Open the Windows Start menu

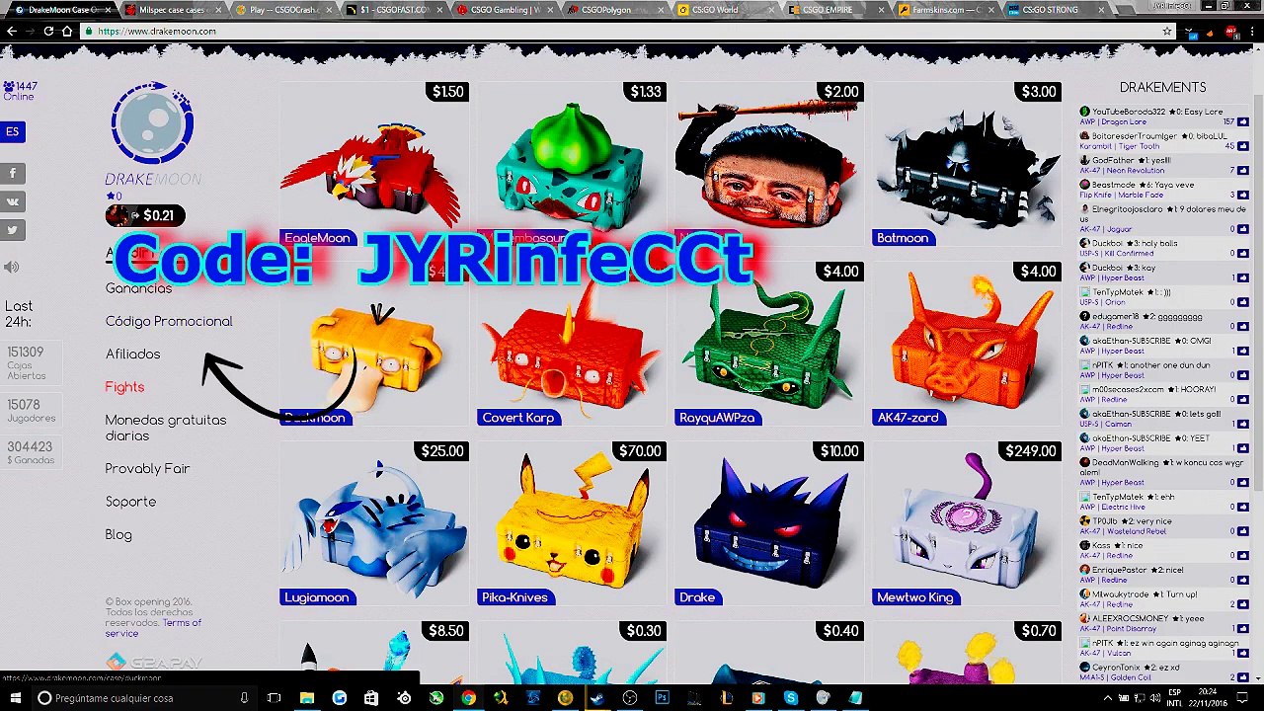pos(16,698)
